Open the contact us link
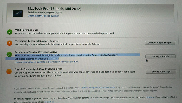This screenshot has height=103, width=182. click(49, 102)
